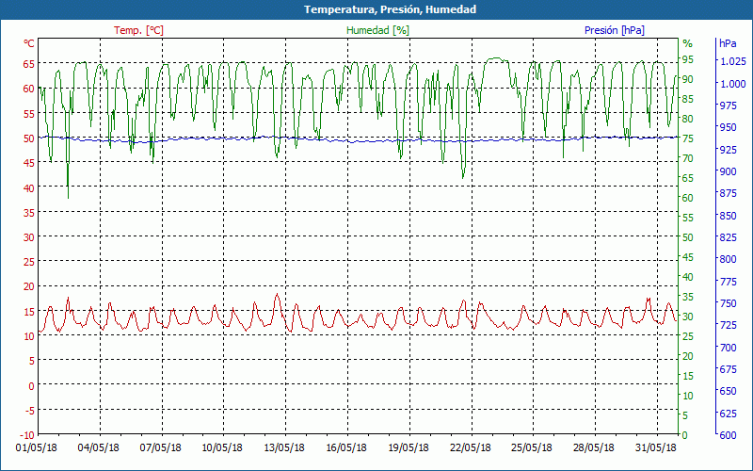The height and width of the screenshot is (471, 753).
Task: Click the 600 value on pressure axis
Action: [x=728, y=435]
